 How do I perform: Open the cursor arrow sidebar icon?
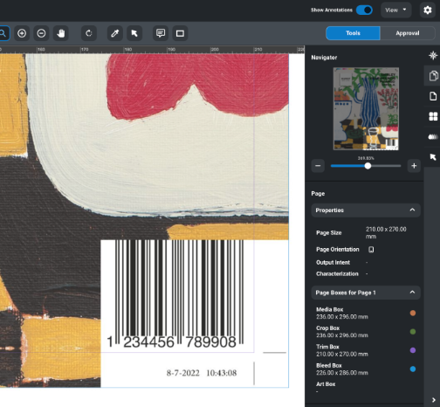(433, 157)
